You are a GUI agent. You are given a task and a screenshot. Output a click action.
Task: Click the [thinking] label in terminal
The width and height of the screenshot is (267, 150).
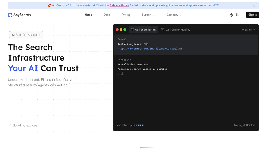tap(125, 60)
